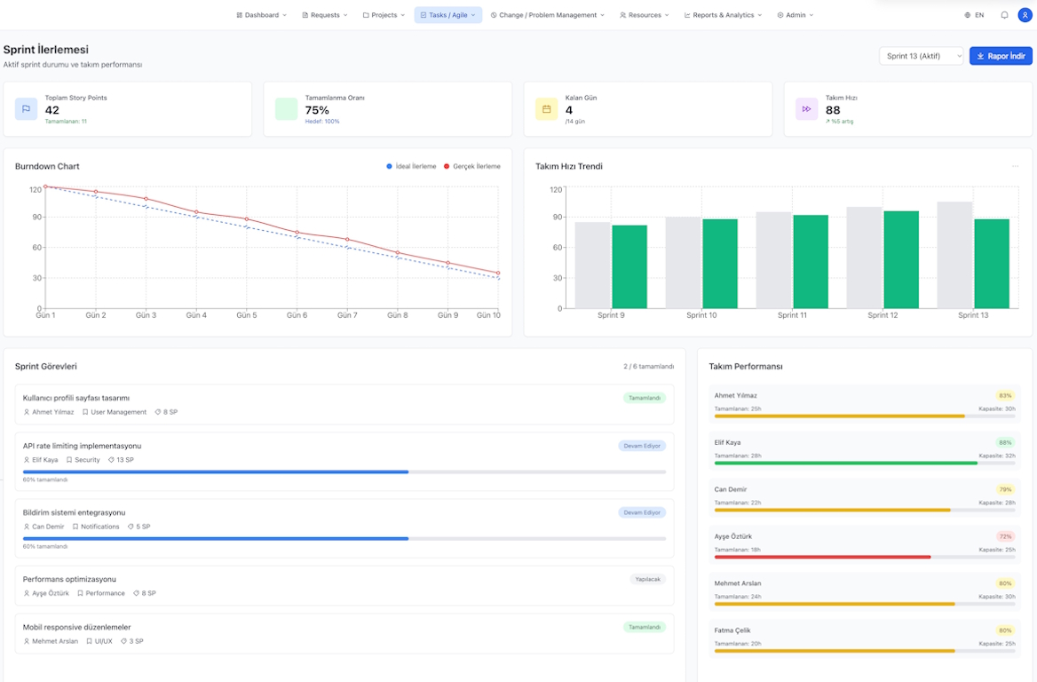Viewport: 1037px width, 682px height.
Task: Click the globe icon for language EN
Action: coord(968,15)
